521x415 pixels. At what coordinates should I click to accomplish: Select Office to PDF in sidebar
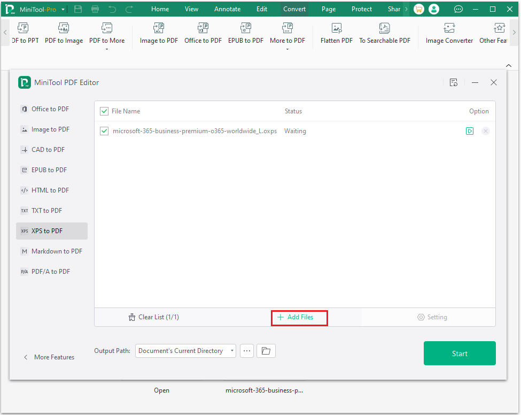click(x=52, y=109)
